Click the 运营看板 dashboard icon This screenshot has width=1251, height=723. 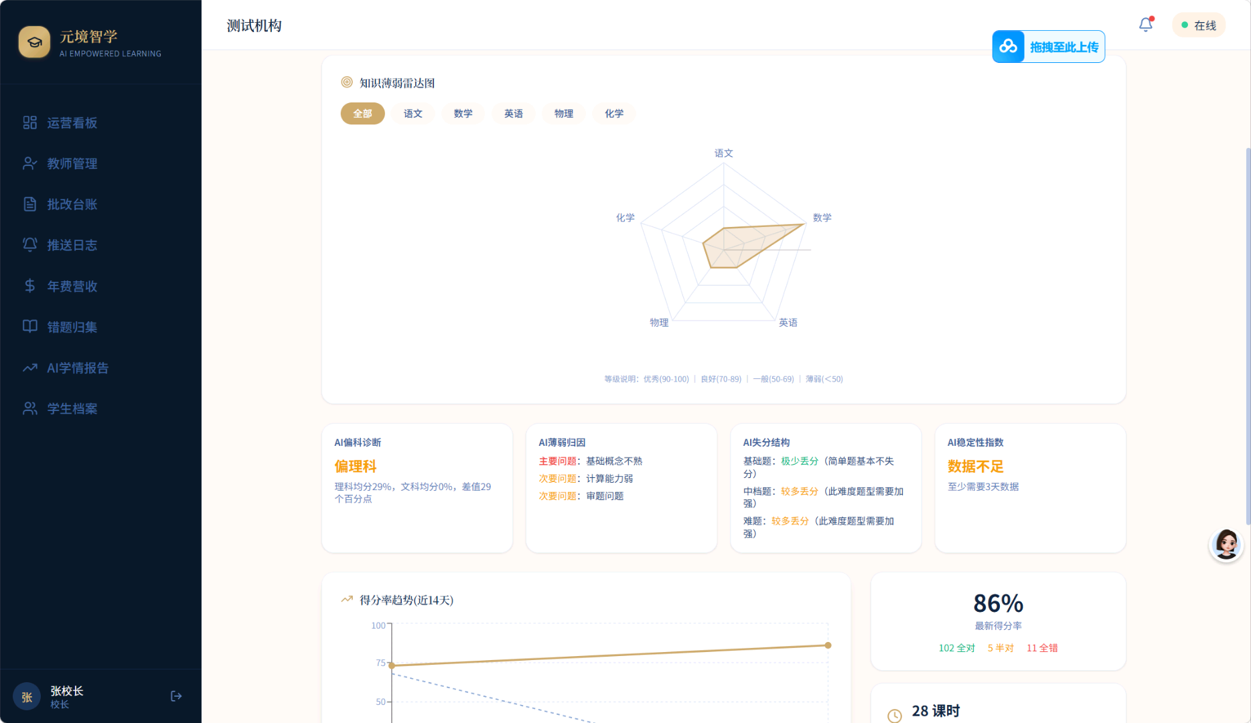point(29,123)
